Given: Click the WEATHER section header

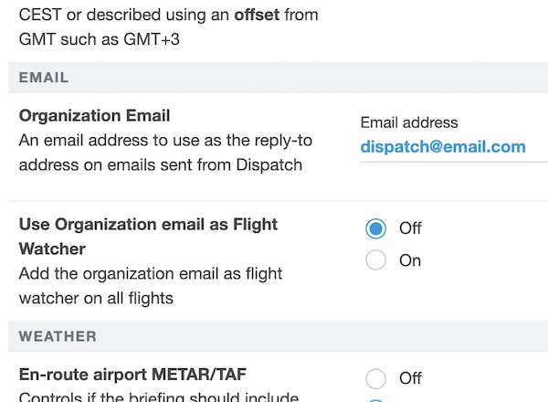Looking at the screenshot, I should pyautogui.click(x=58, y=336).
